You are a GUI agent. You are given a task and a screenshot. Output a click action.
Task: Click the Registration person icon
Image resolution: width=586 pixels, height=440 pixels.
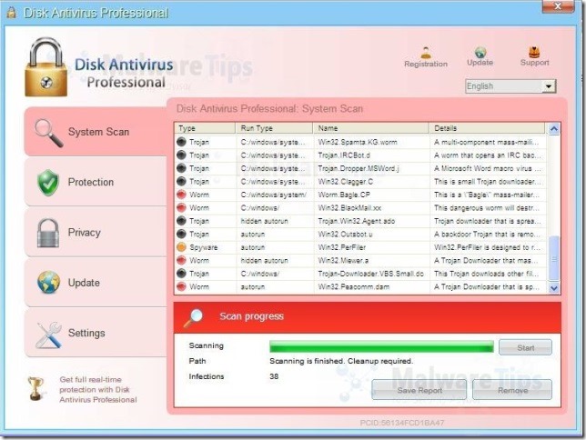[426, 52]
